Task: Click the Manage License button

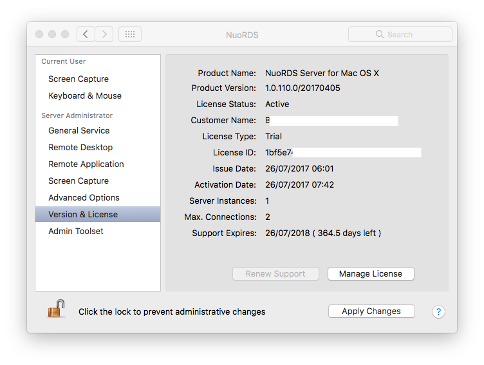Action: [x=371, y=273]
